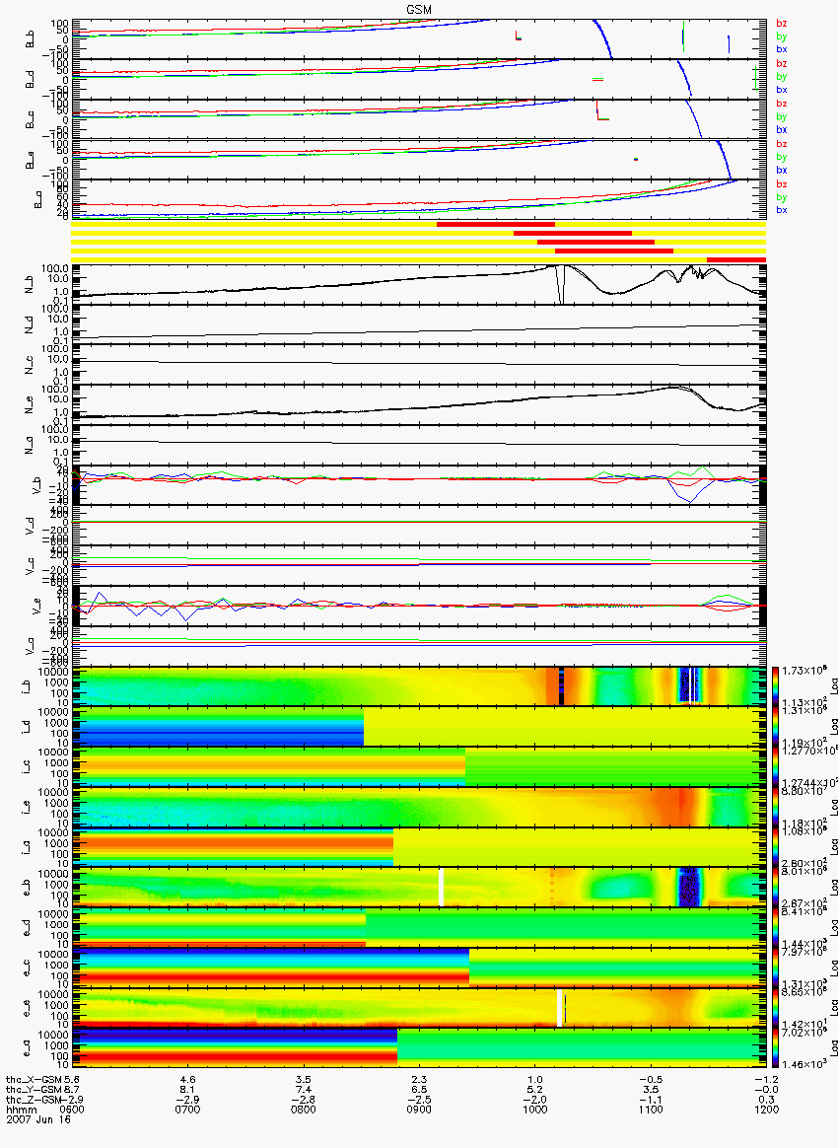Click the 0600 time tick label
Viewport: 838px width, 1148px height.
coord(72,1110)
